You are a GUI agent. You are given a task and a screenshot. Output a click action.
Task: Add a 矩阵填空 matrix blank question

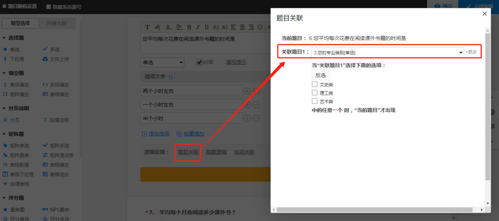16,94
